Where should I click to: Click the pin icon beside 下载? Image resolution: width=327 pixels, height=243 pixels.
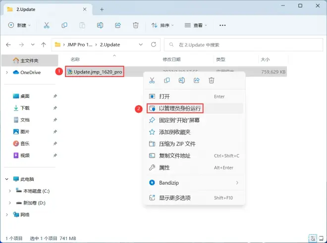(x=55, y=108)
